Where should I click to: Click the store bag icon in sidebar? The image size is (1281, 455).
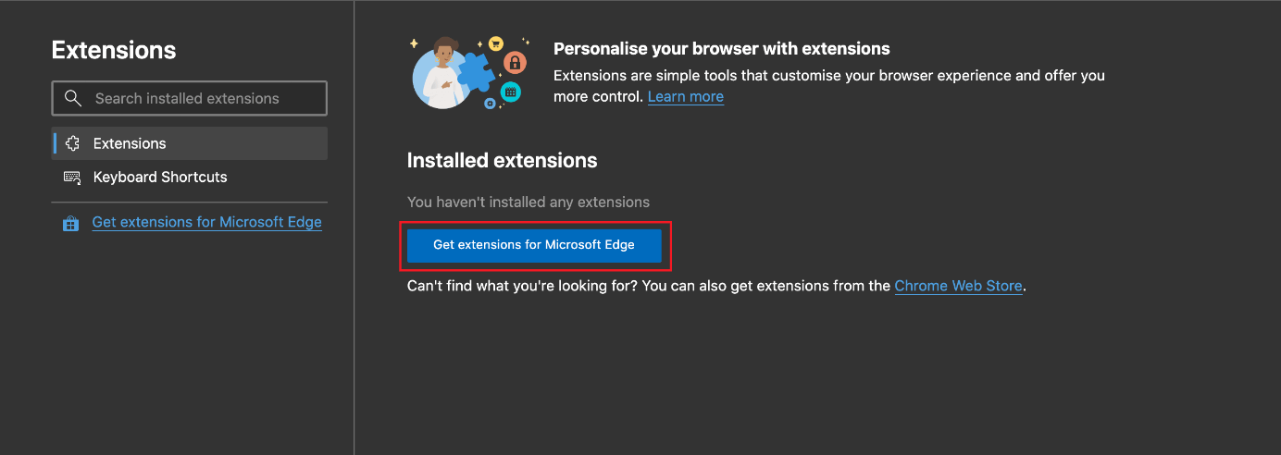(x=70, y=223)
